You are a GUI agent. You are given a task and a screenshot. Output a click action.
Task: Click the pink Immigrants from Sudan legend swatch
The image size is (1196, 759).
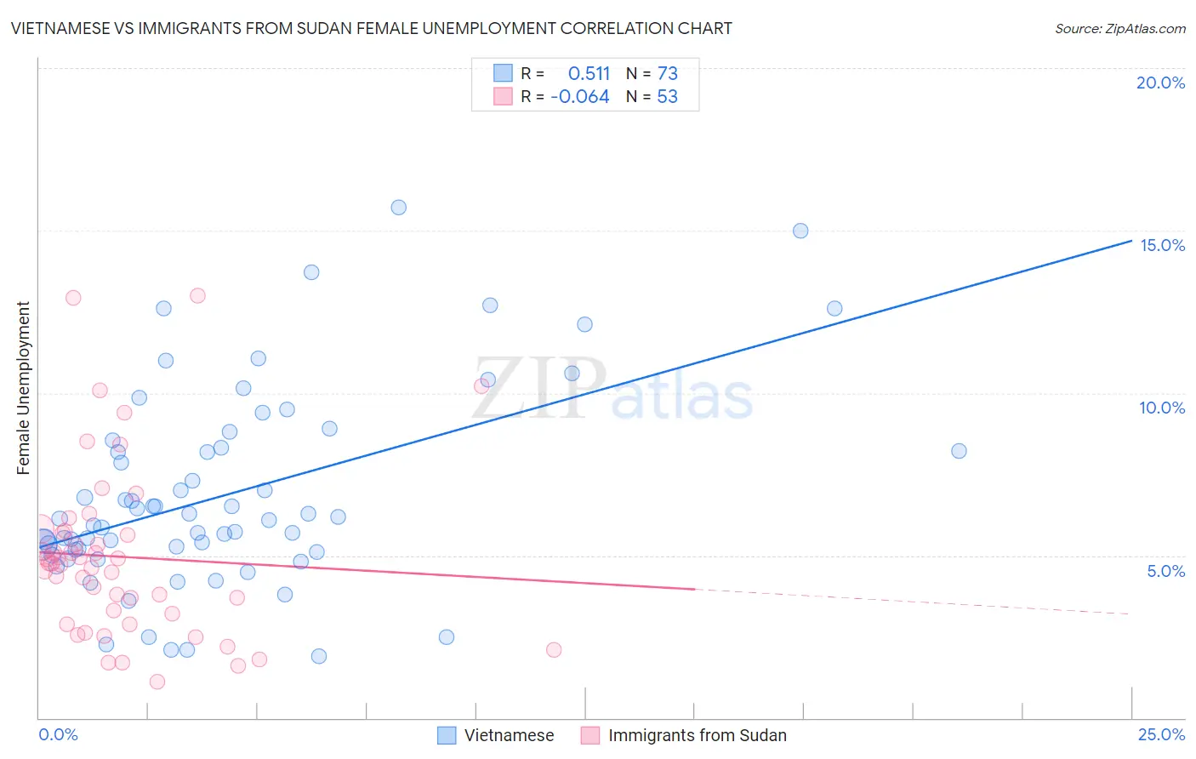[590, 735]
